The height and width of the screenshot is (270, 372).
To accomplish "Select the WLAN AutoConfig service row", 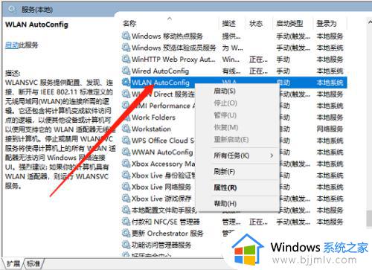I will pos(234,83).
